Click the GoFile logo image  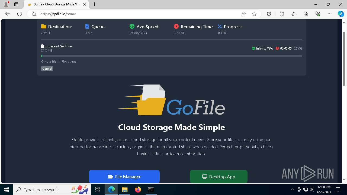click(172, 100)
